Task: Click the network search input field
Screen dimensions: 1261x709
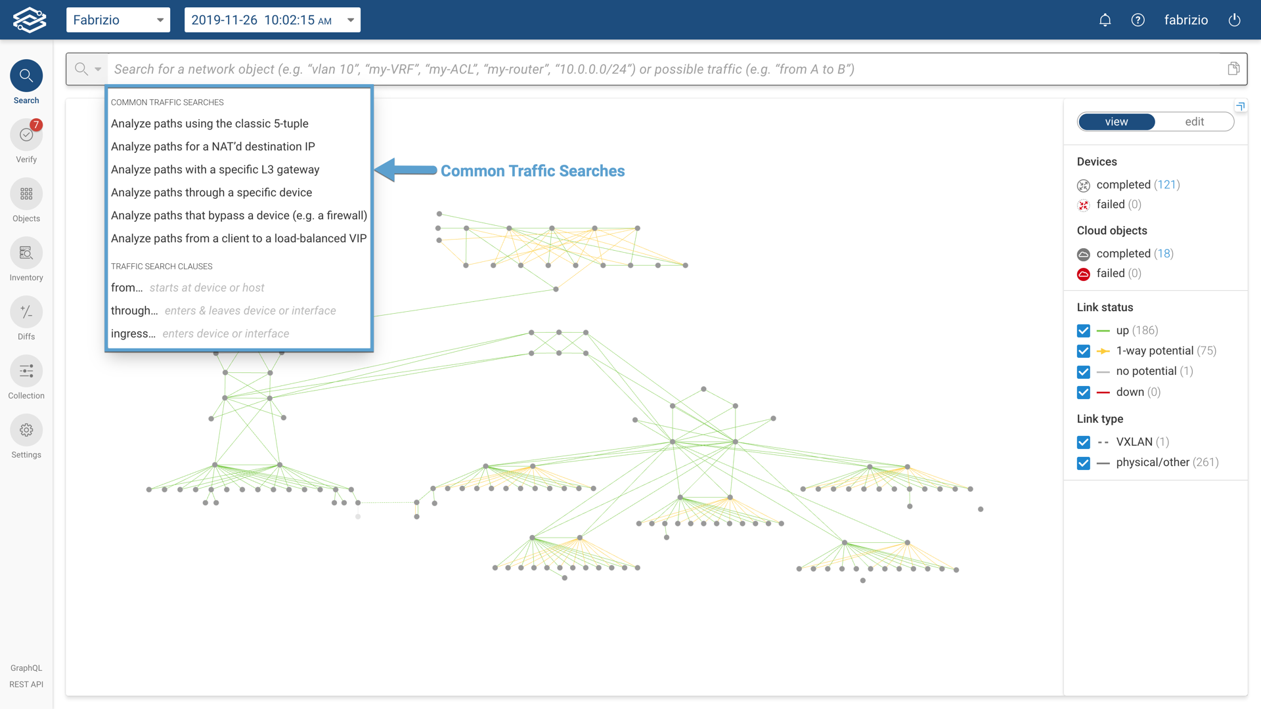Action: click(663, 69)
